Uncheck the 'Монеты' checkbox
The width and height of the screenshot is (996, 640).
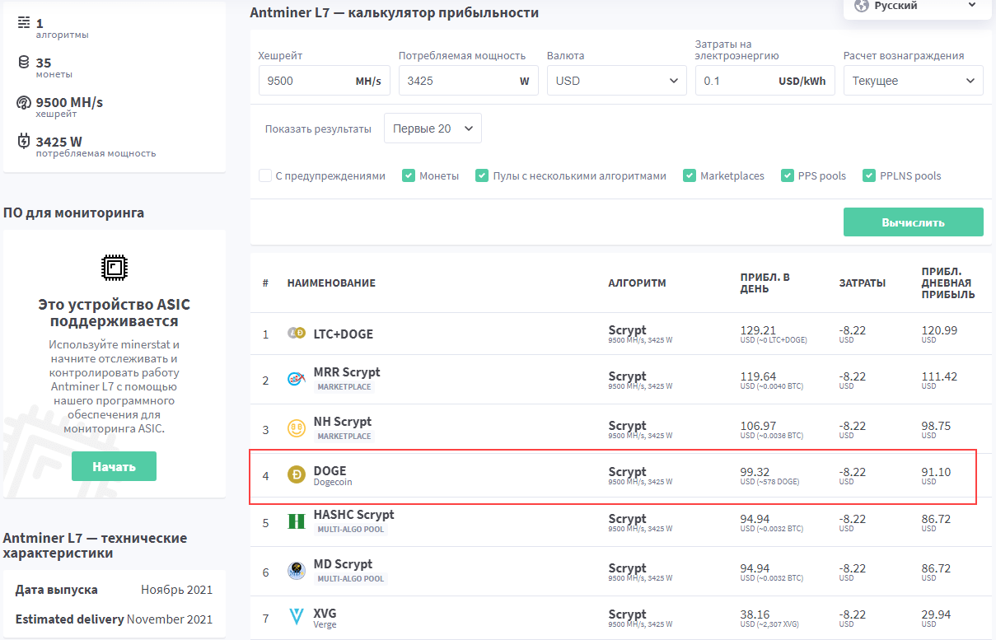point(409,175)
